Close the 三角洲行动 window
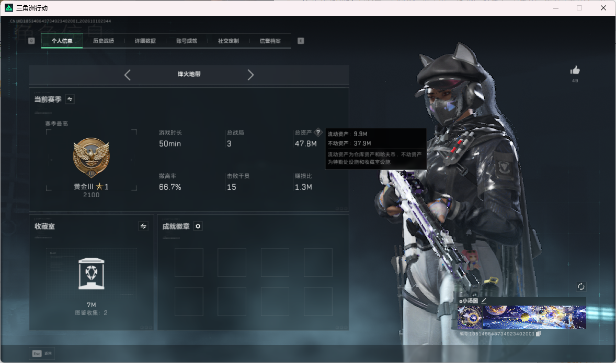 603,8
